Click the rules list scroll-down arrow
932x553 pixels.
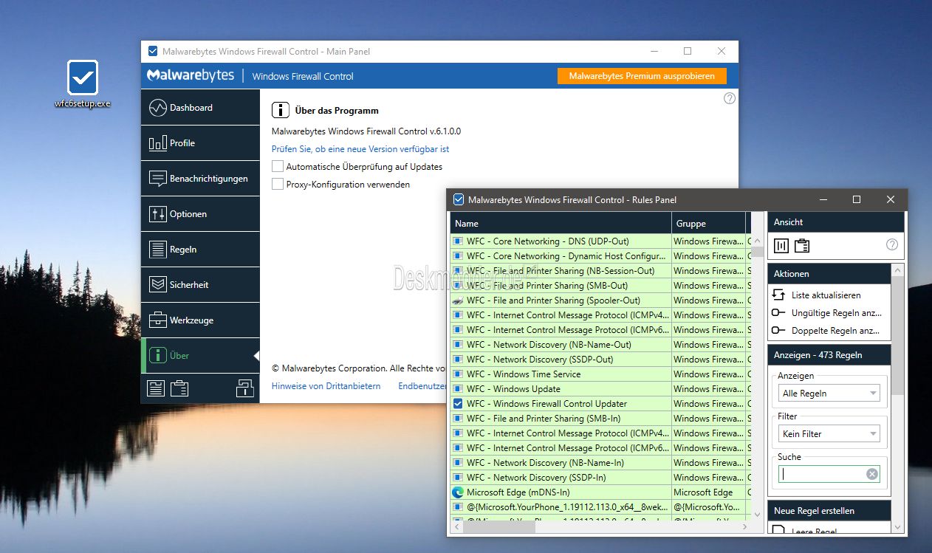757,515
